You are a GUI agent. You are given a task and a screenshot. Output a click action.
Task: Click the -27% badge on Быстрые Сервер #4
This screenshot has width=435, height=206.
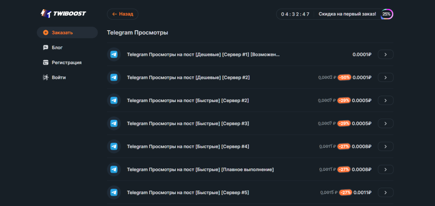pyautogui.click(x=344, y=146)
